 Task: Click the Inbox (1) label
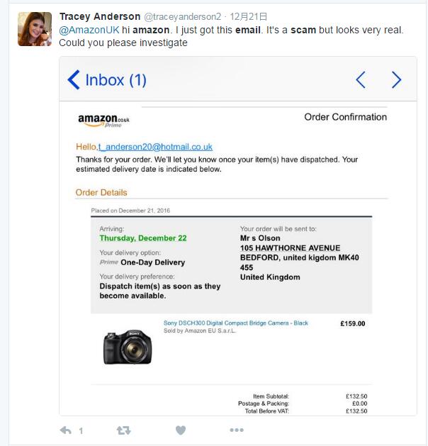116,79
